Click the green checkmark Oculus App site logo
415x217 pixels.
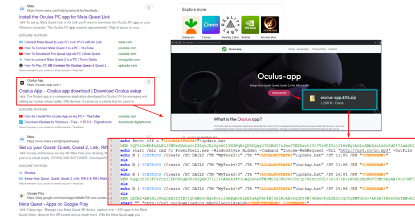tap(224, 49)
